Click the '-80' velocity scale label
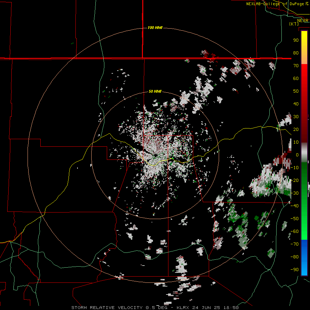310x310 pixels. point(294,257)
